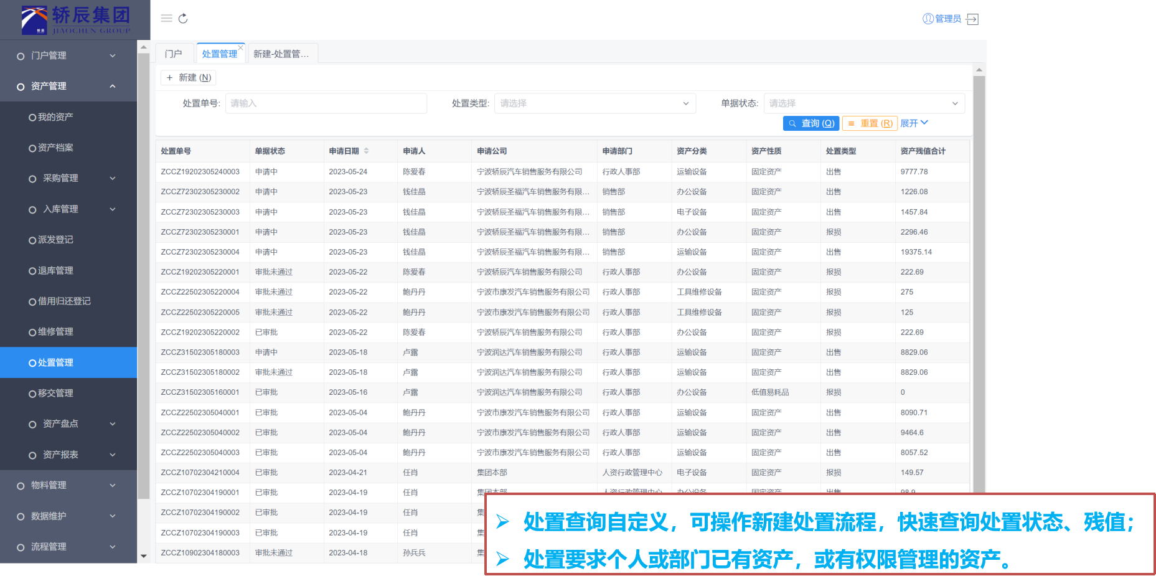The image size is (1156, 576).
Task: Click the 处置单号 input field
Action: (326, 103)
